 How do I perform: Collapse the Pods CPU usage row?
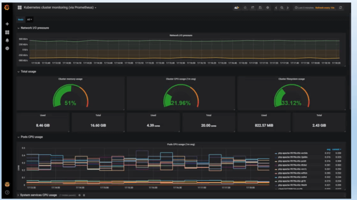click(x=30, y=137)
